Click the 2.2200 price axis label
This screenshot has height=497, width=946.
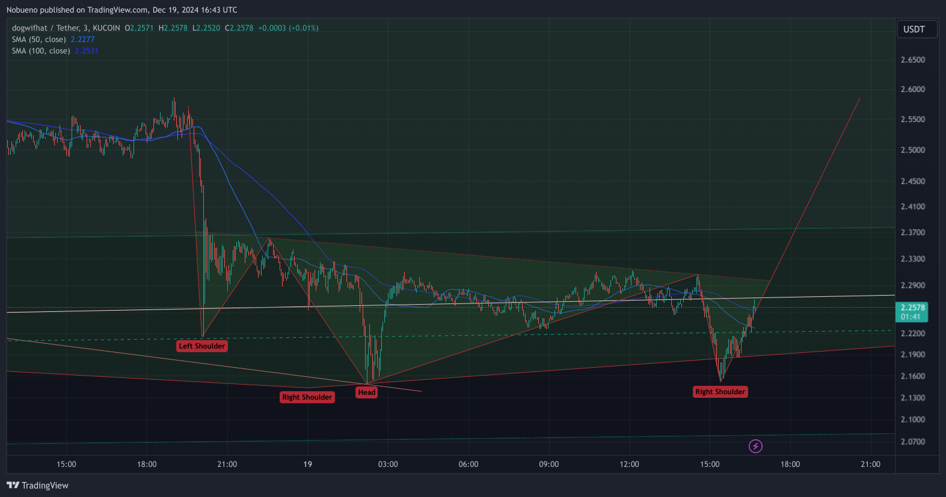[912, 334]
